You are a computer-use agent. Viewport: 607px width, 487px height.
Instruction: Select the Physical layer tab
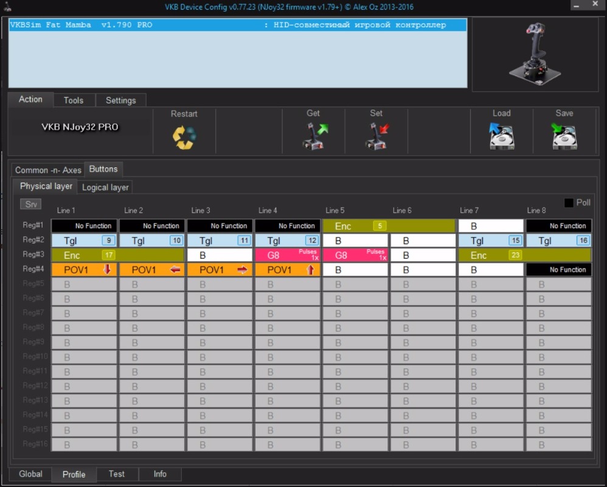click(x=46, y=186)
